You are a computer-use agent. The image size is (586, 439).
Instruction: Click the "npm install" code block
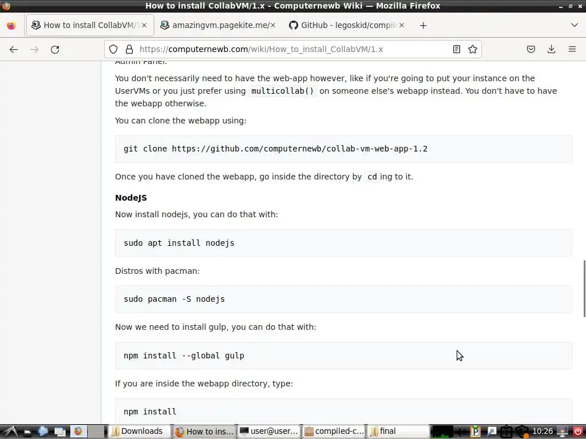pos(343,412)
